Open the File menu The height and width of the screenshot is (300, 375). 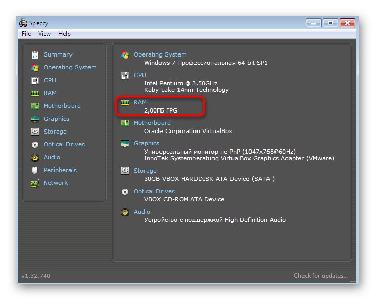tap(26, 34)
